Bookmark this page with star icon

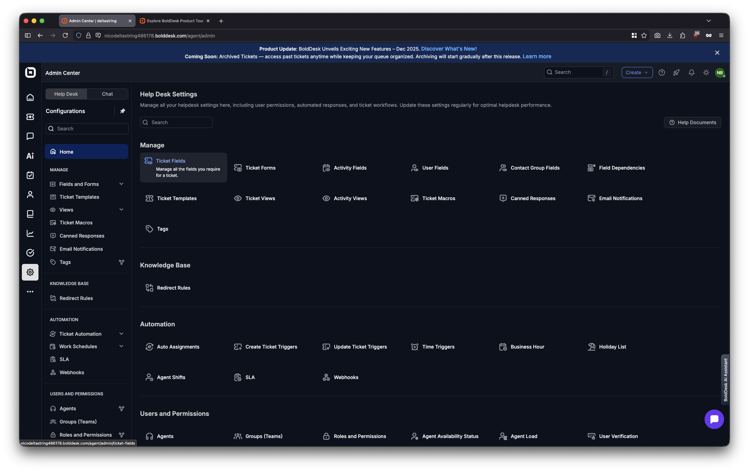[x=644, y=35]
